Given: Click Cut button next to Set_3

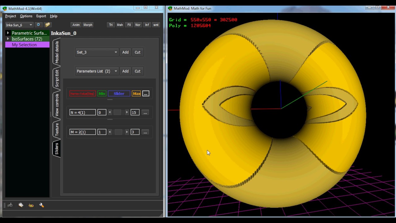Looking at the screenshot, I should click(x=137, y=52).
